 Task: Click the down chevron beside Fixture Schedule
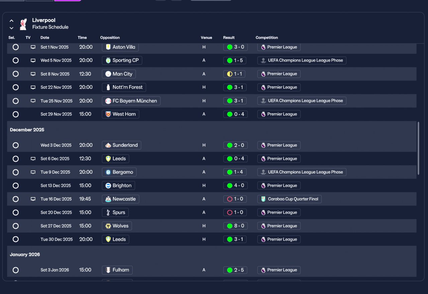tap(11, 28)
